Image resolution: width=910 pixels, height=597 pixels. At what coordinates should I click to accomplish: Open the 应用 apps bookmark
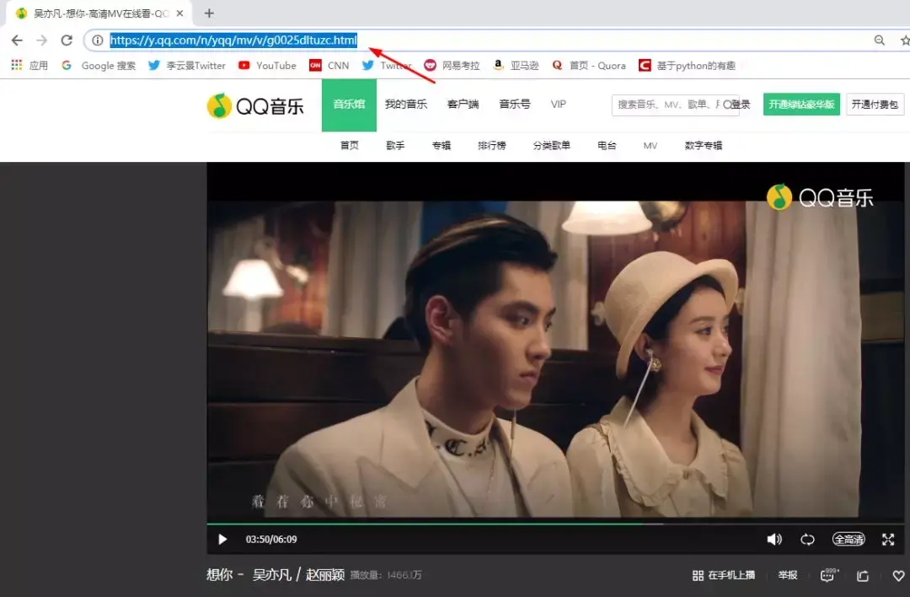(x=29, y=65)
